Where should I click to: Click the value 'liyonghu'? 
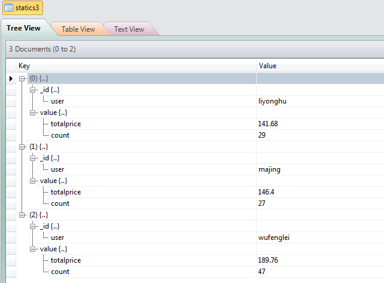coord(272,101)
